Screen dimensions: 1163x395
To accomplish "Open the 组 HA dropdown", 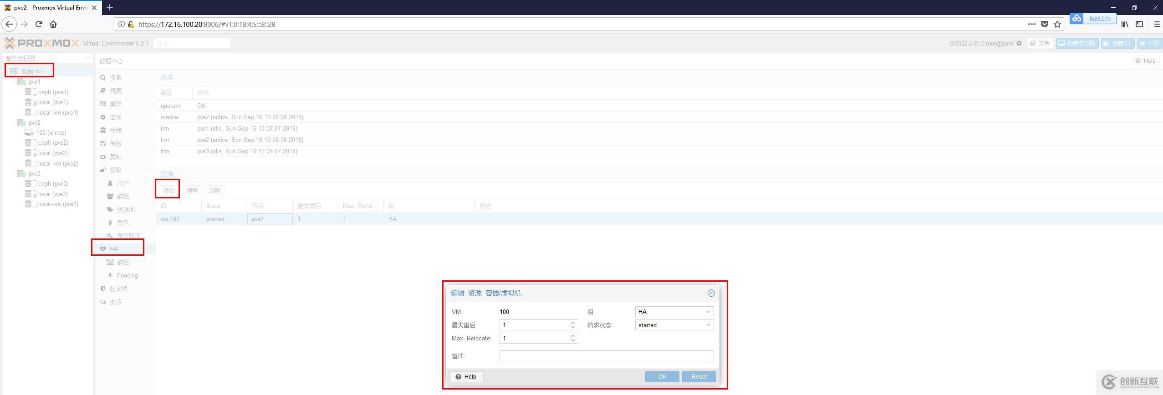I will (x=708, y=312).
